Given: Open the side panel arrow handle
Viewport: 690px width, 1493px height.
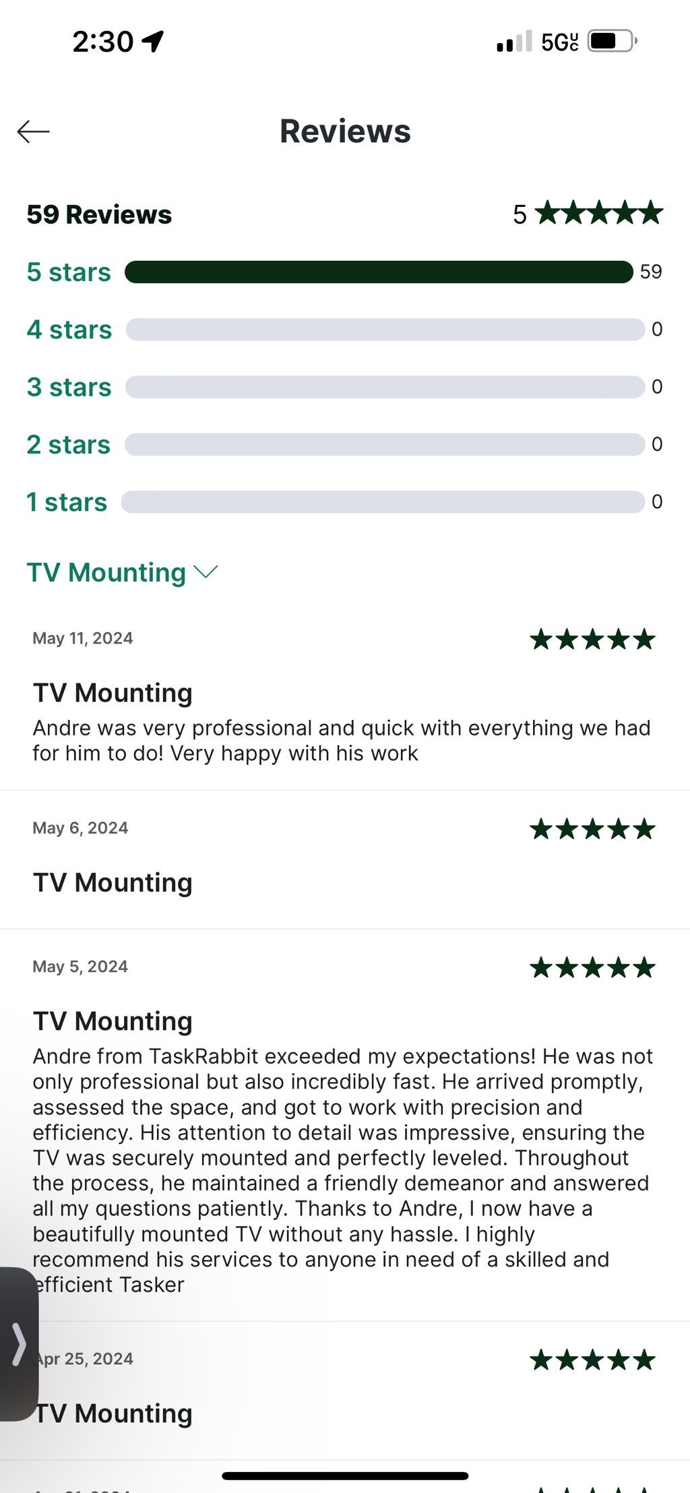Looking at the screenshot, I should coord(19,1344).
